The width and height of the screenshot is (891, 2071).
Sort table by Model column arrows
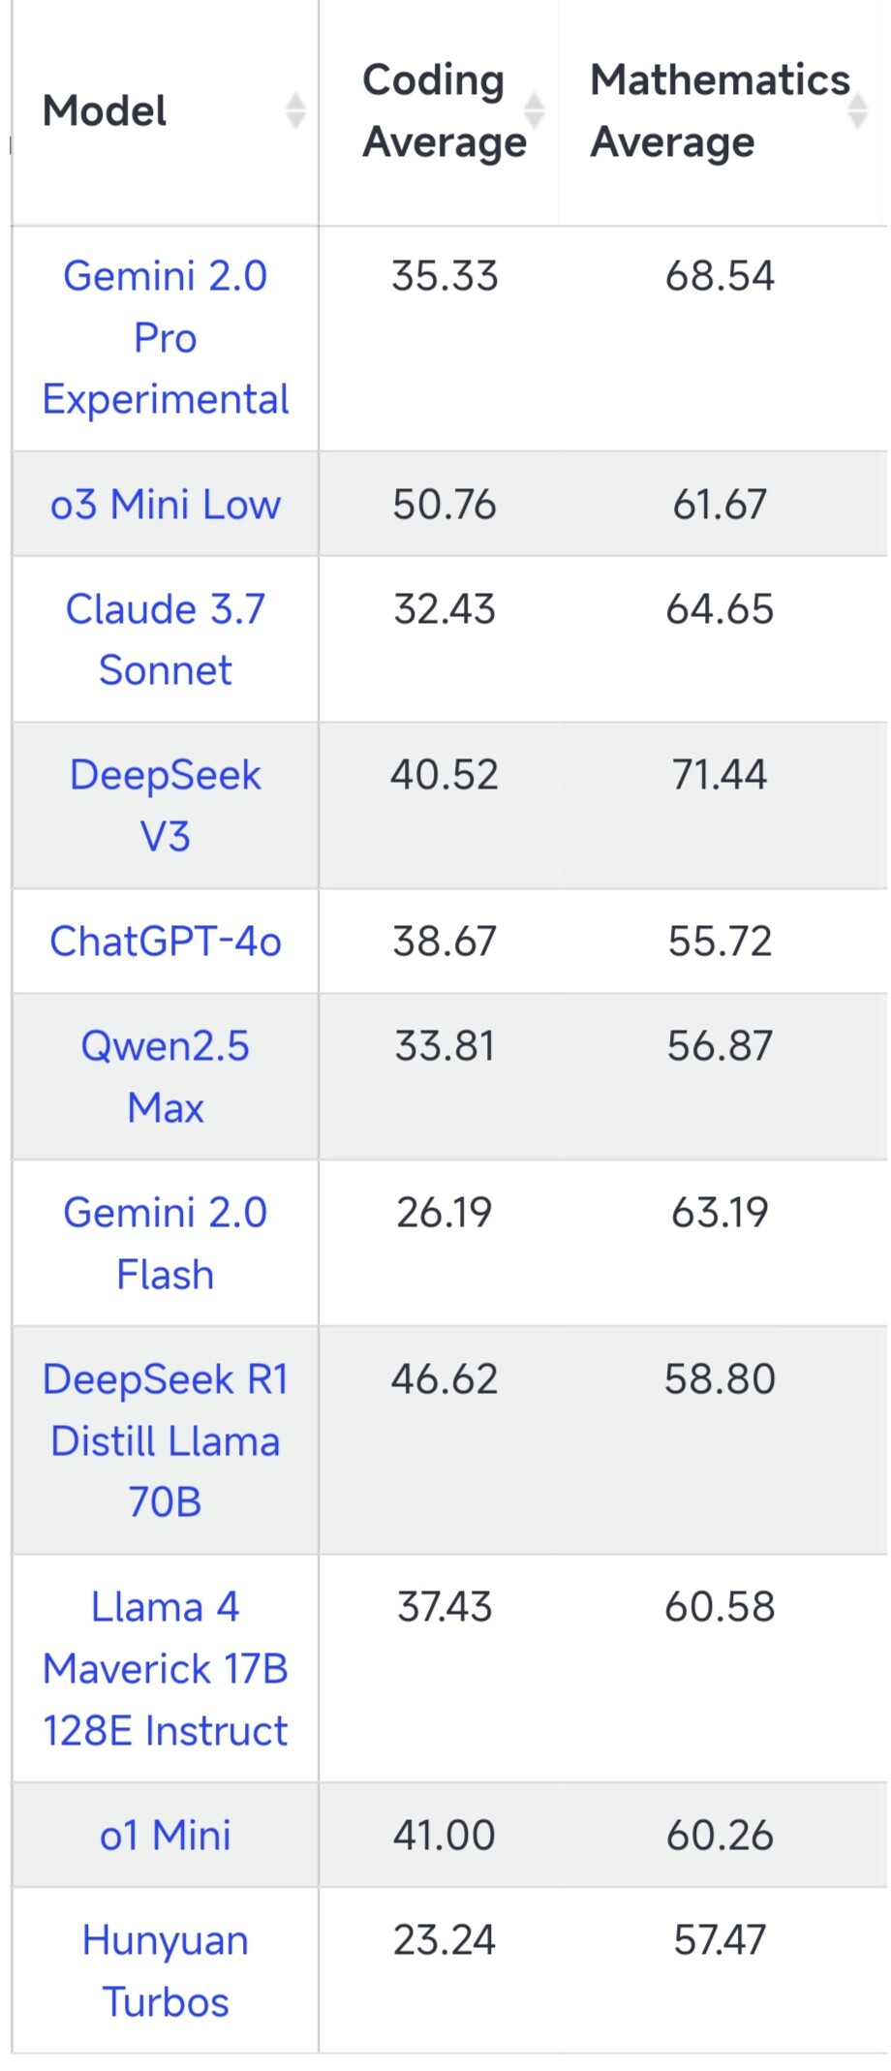point(295,111)
